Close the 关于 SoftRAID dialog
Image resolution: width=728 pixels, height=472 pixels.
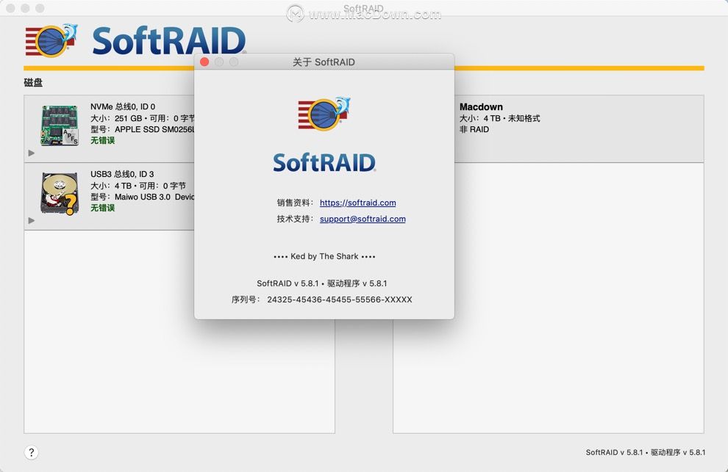point(204,62)
